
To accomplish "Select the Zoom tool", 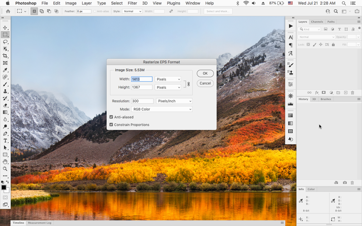I will click(x=5, y=169).
